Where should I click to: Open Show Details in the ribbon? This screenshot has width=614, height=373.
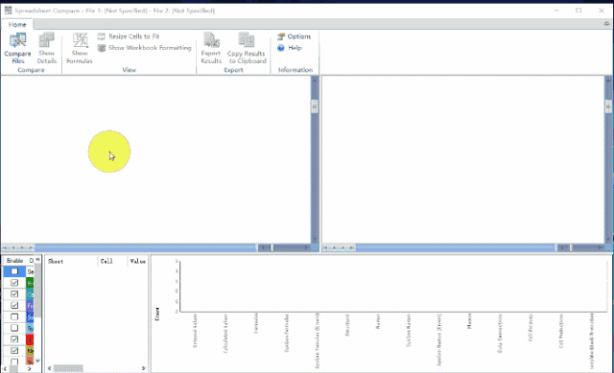tap(47, 48)
